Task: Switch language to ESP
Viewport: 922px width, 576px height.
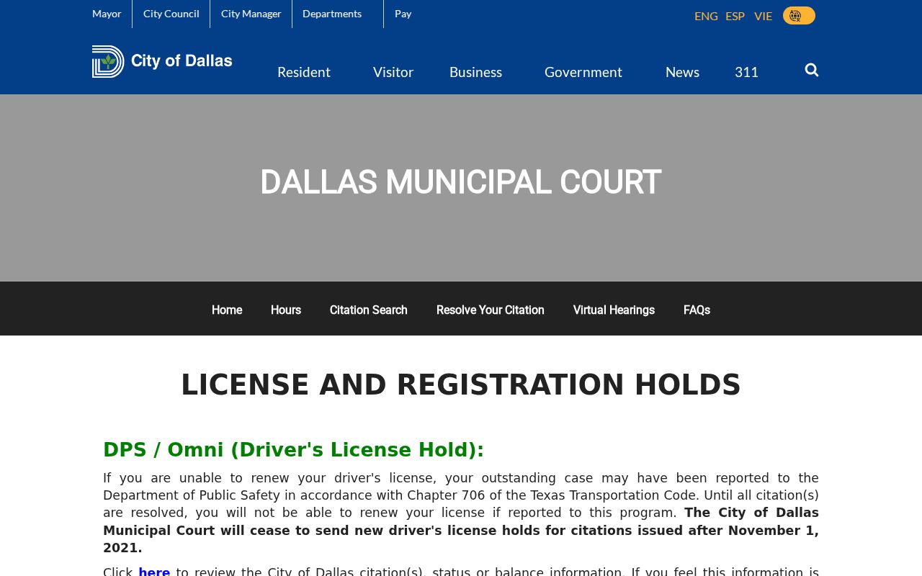Action: (x=735, y=16)
